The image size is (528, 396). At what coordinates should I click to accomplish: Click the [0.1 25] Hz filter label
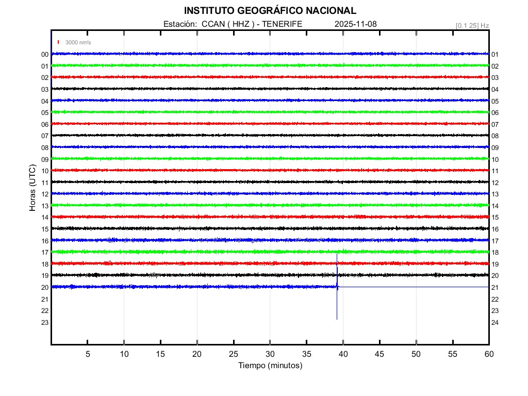point(472,25)
